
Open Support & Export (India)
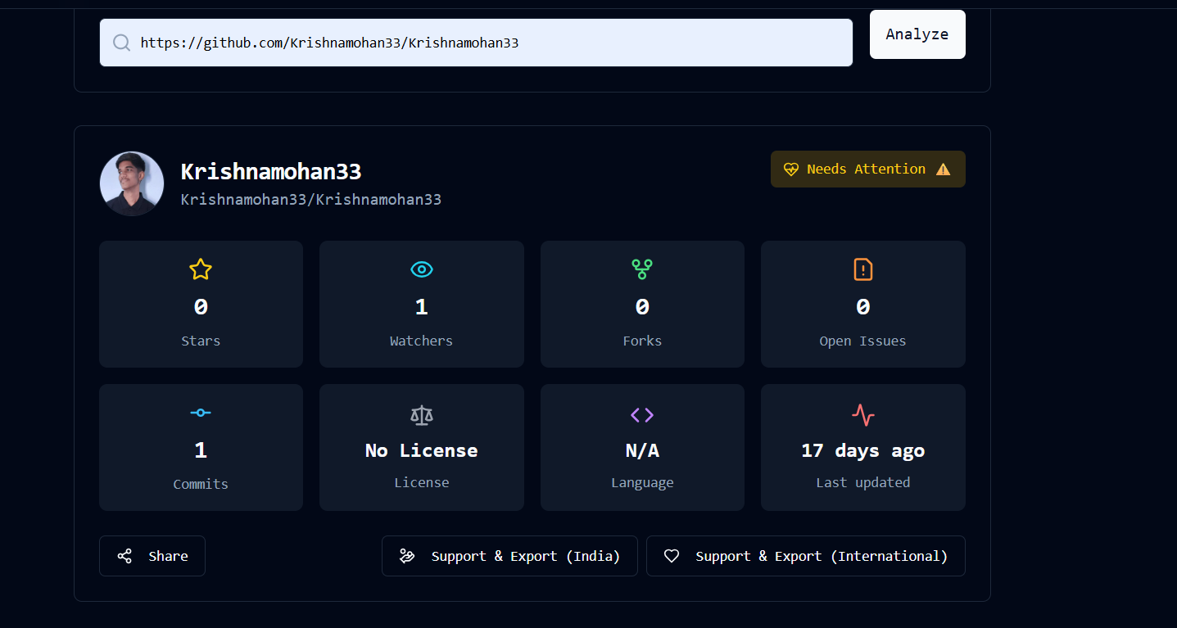[x=509, y=556]
